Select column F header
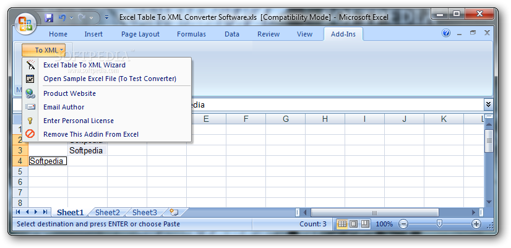 click(246, 119)
